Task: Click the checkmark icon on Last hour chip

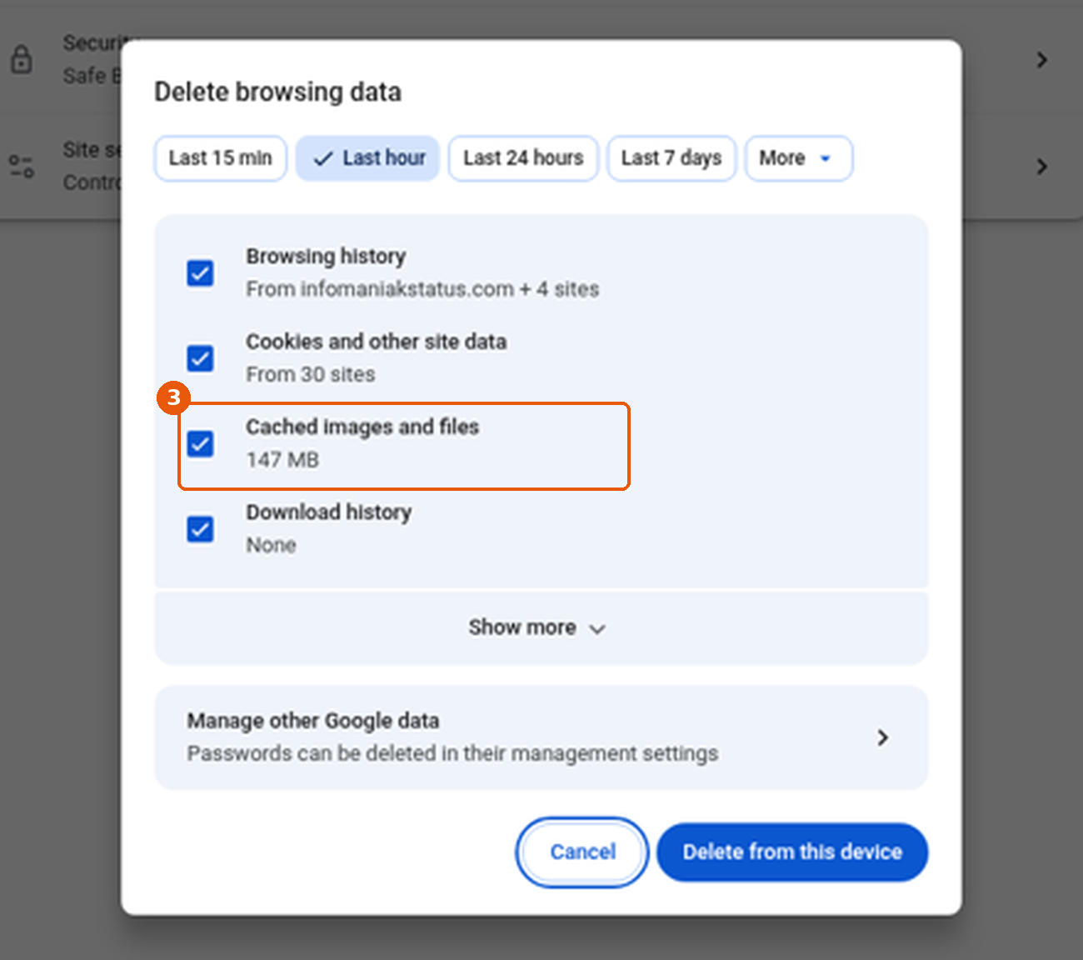Action: pos(322,158)
